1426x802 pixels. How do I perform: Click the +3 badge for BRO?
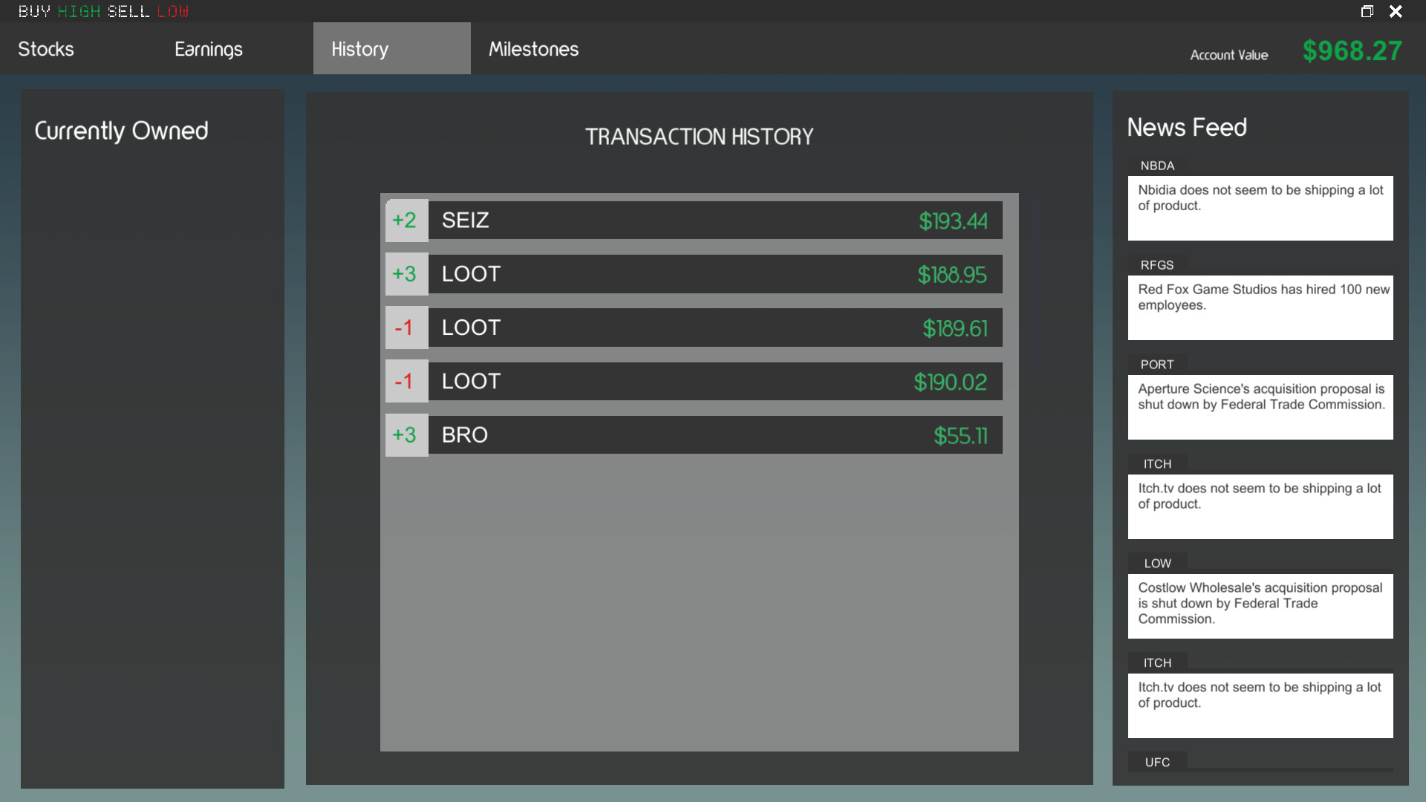[x=406, y=435]
